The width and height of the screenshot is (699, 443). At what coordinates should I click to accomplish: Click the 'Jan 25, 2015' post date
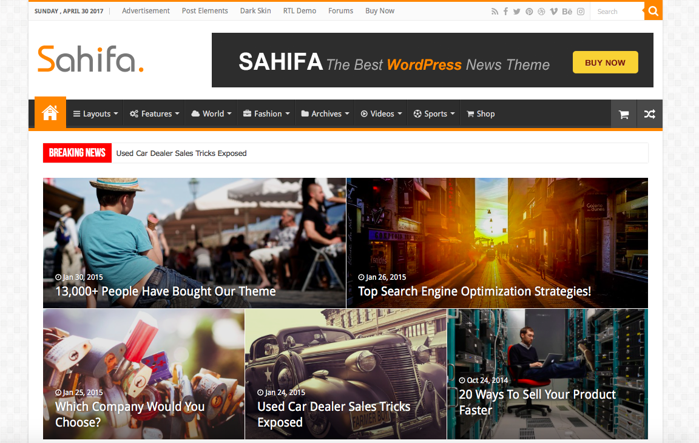79,393
